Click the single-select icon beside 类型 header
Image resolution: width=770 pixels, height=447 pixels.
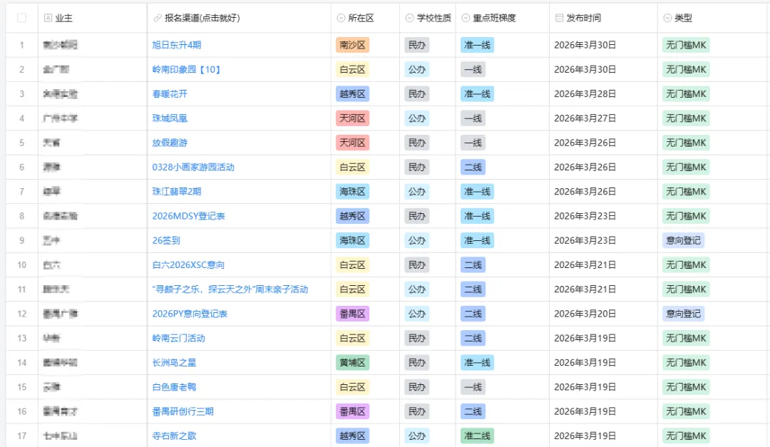(667, 18)
